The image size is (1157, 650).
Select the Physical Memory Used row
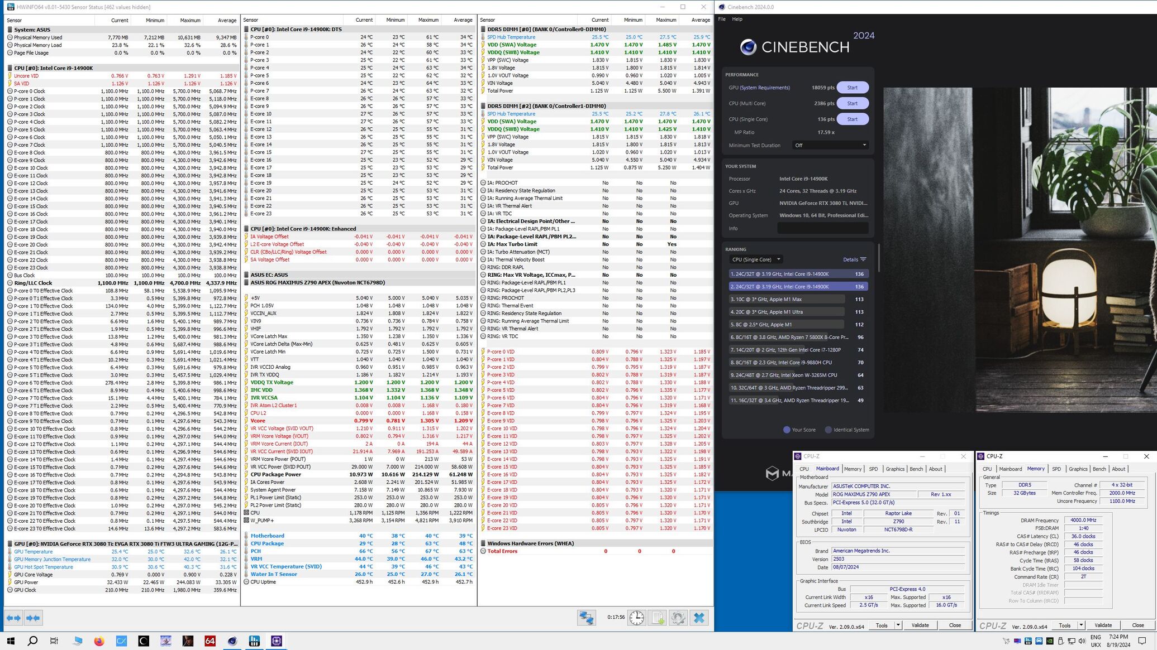coord(122,37)
